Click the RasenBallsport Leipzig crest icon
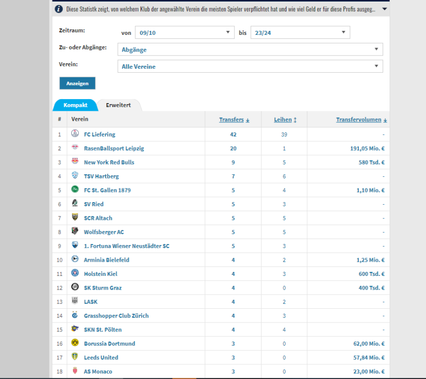The image size is (426, 379). 75,148
